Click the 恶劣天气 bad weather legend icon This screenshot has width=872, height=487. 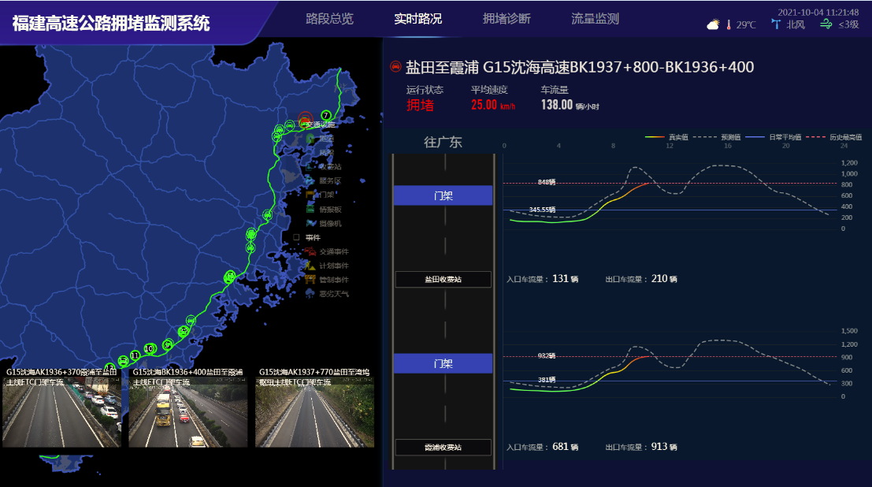(x=310, y=294)
